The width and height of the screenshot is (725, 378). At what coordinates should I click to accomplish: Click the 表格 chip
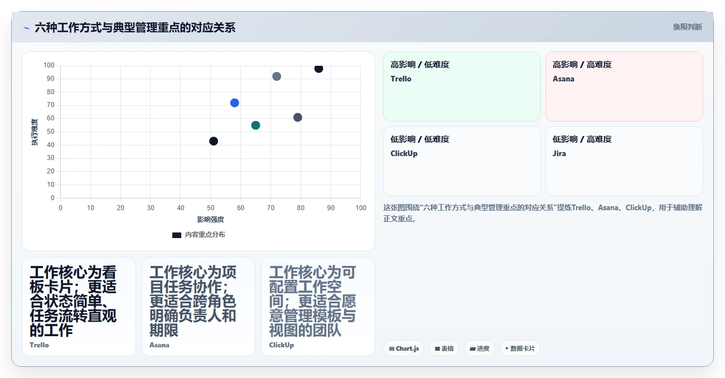[x=444, y=348]
